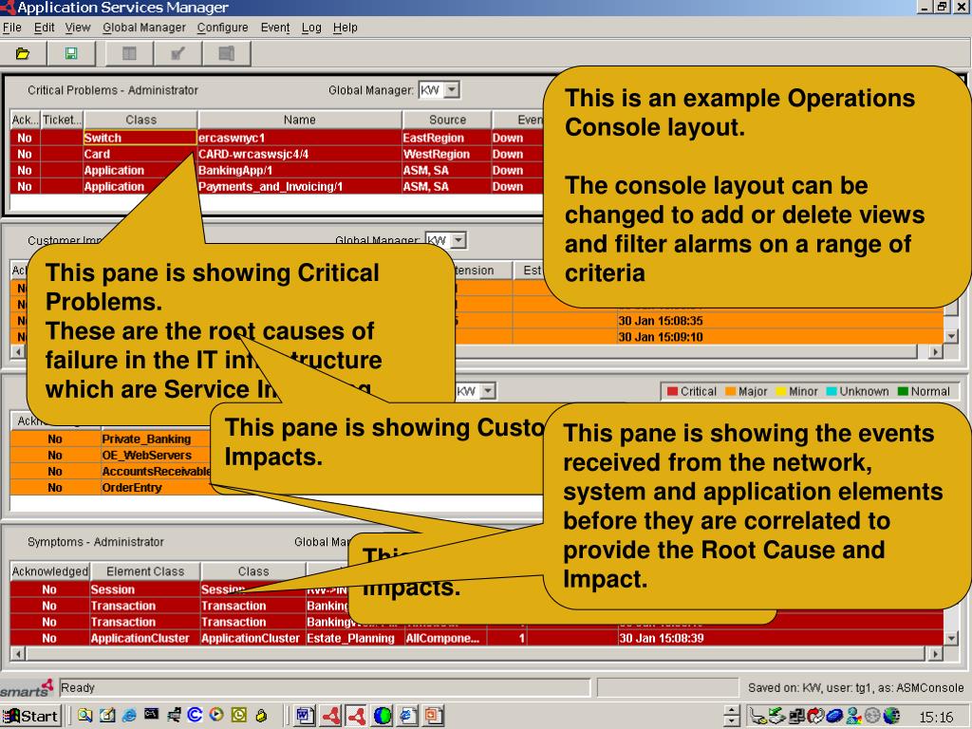Image resolution: width=972 pixels, height=729 pixels.
Task: Switch to the pressed red Smarts taskbar button
Action: point(357,716)
